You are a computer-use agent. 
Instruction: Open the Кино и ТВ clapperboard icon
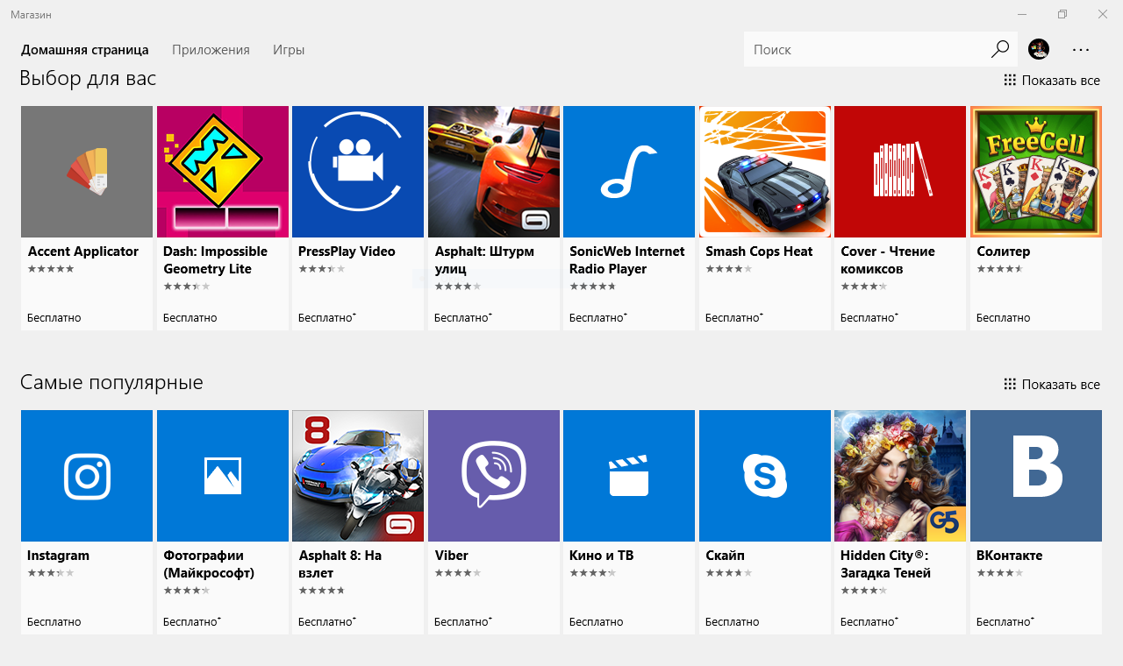629,476
